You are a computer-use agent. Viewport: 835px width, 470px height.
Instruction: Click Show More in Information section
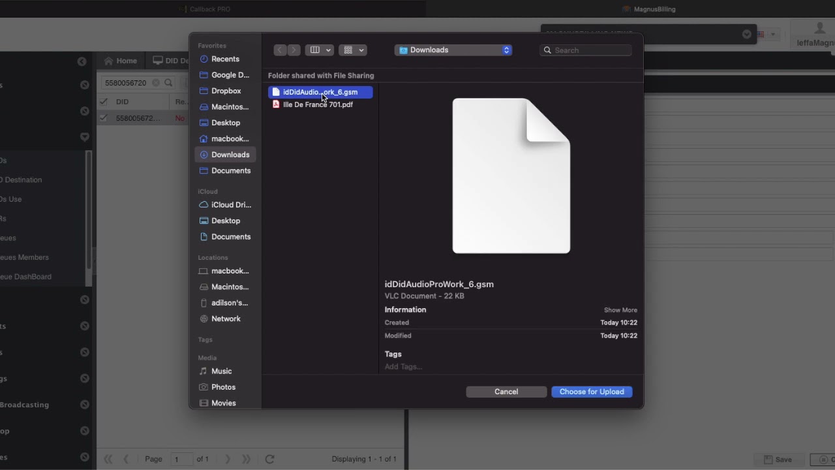pos(620,310)
